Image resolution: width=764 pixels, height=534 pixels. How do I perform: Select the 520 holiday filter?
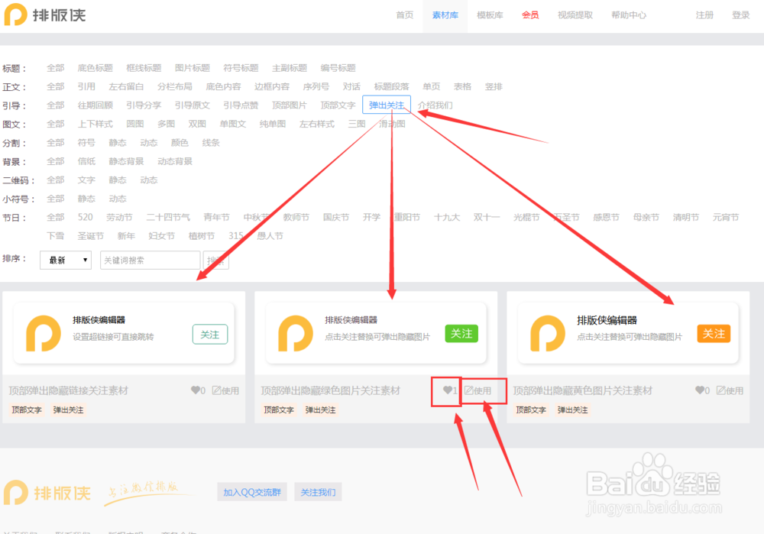[86, 217]
